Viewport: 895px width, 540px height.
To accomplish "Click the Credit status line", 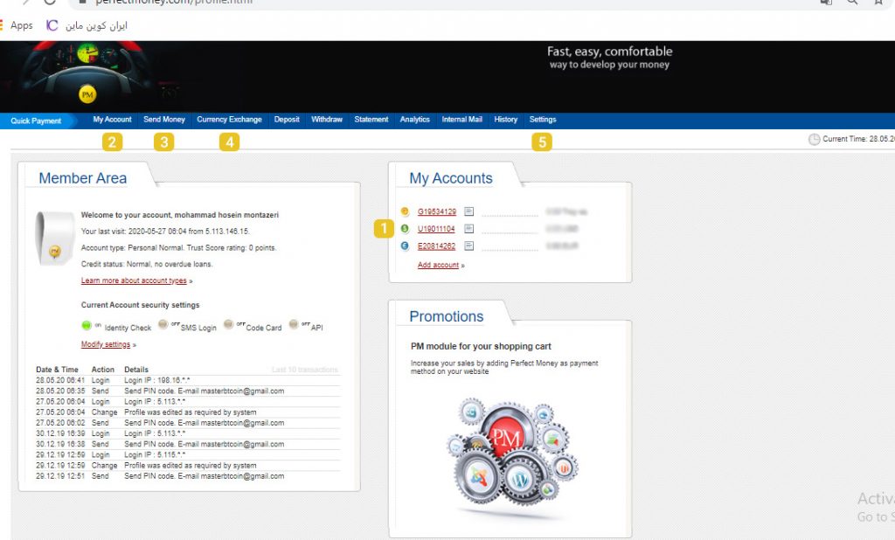I will (147, 264).
